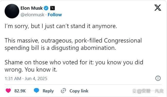
Task: Follow the @elonmusk account
Action: pyautogui.click(x=55, y=15)
